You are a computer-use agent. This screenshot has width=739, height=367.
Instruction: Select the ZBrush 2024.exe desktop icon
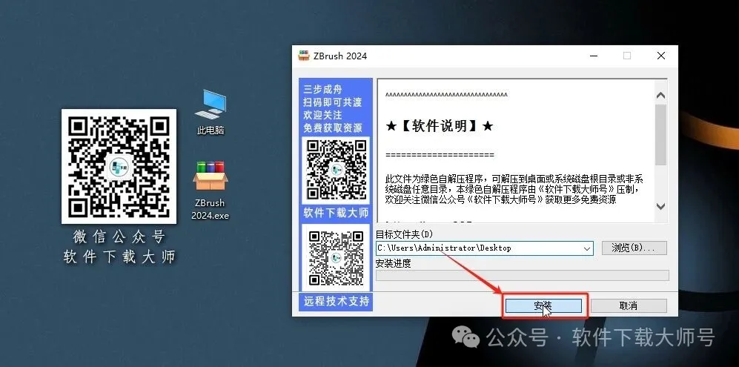click(211, 191)
